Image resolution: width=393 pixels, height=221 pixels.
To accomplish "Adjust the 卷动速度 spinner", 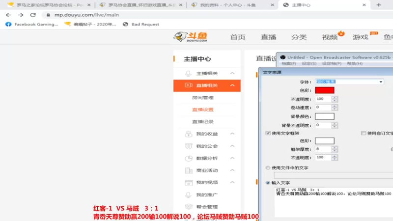I will click(335, 108).
